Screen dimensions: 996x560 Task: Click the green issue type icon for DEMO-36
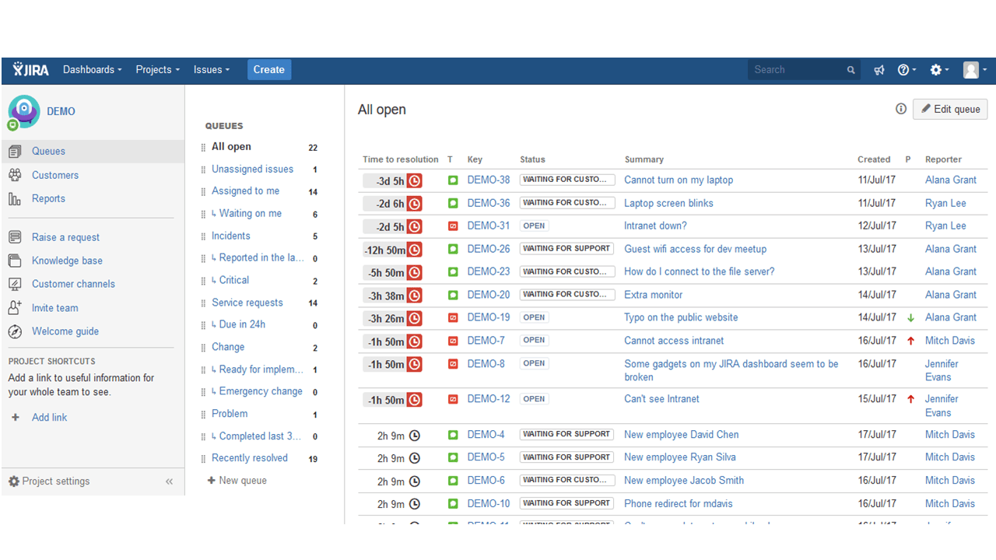[x=453, y=204]
